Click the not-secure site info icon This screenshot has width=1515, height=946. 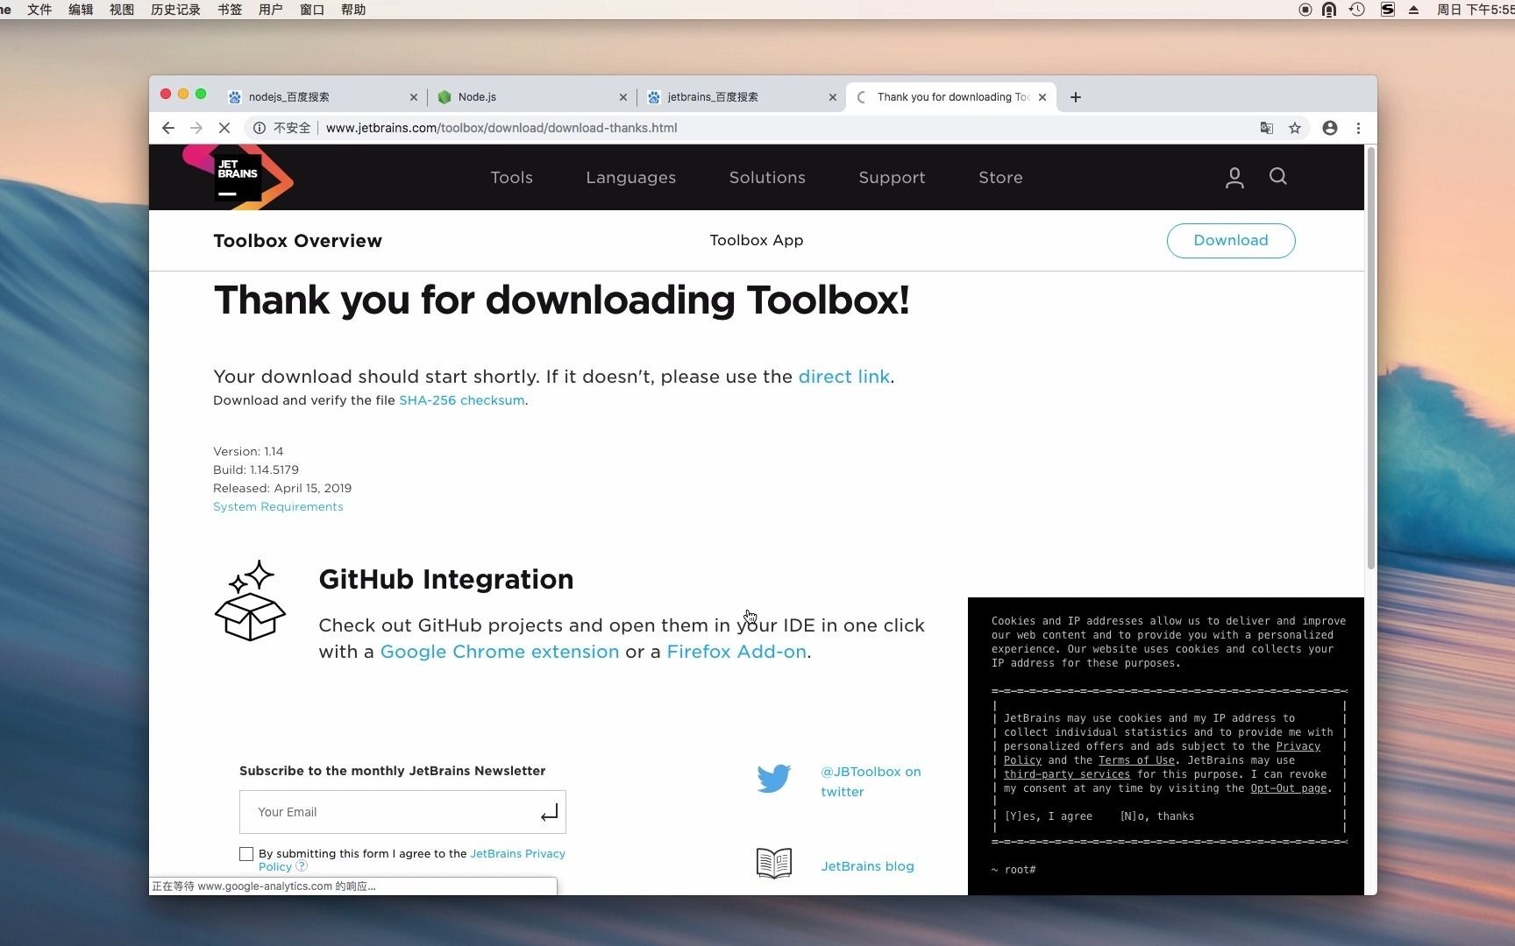[260, 128]
